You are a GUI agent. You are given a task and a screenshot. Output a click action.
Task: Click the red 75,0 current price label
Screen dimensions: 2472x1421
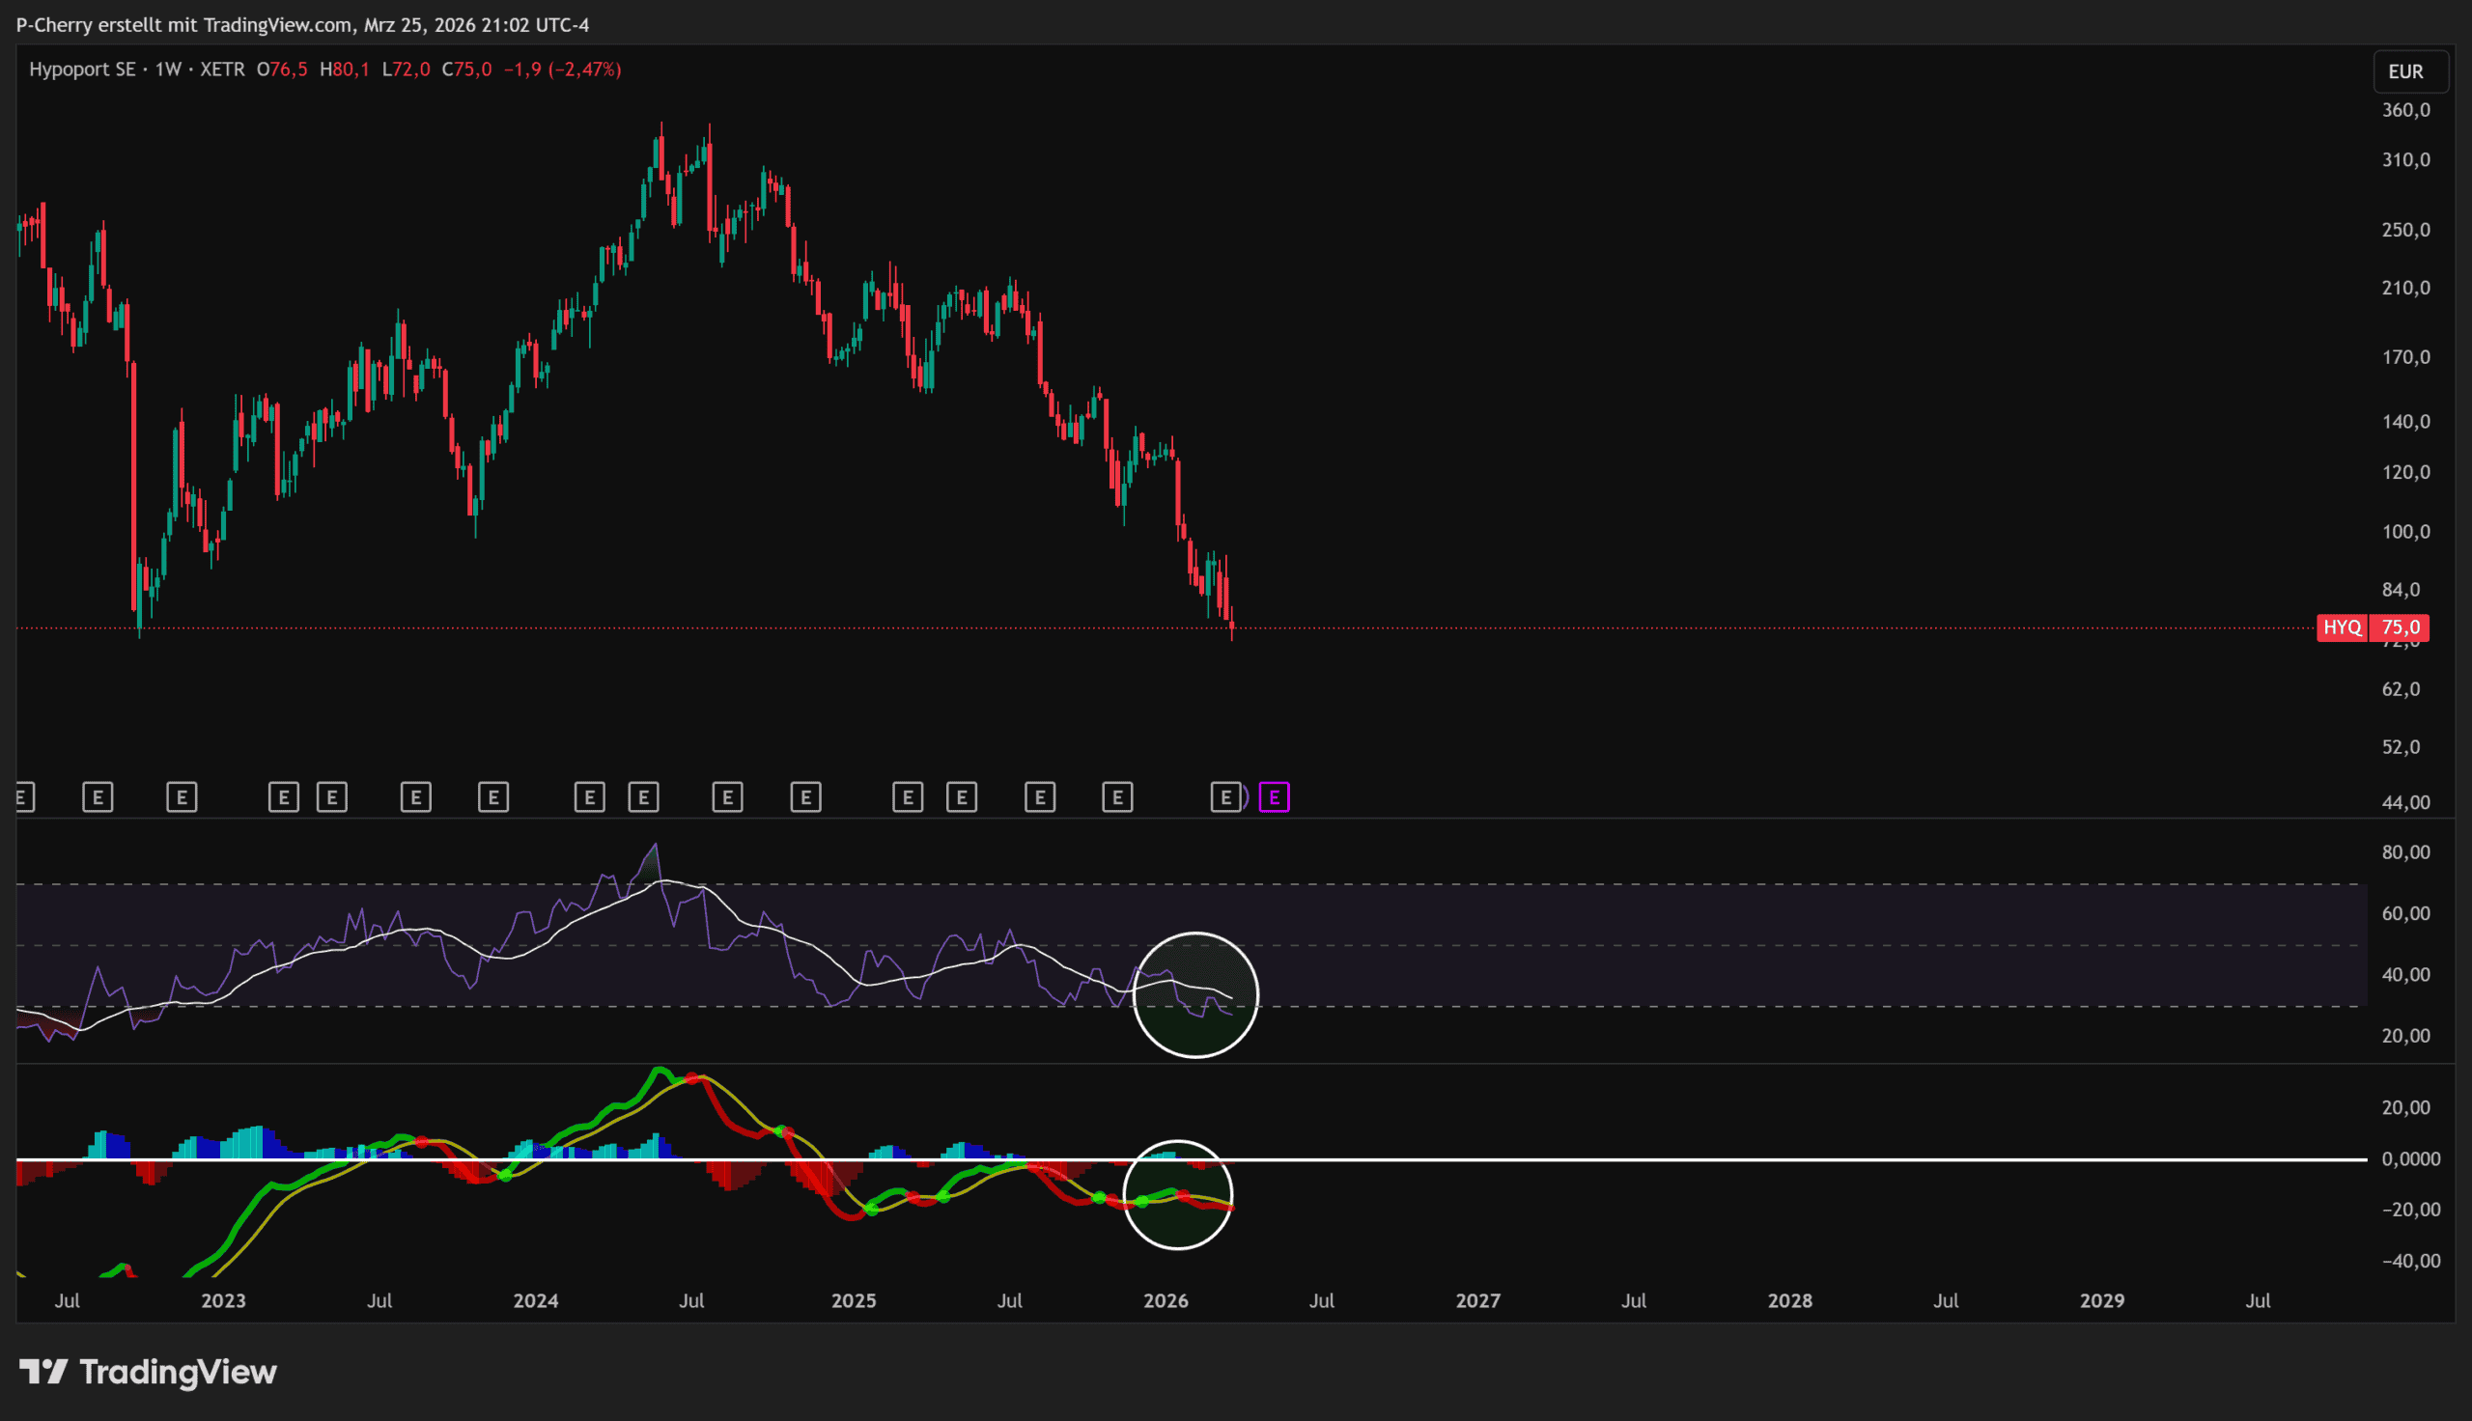coord(2401,627)
